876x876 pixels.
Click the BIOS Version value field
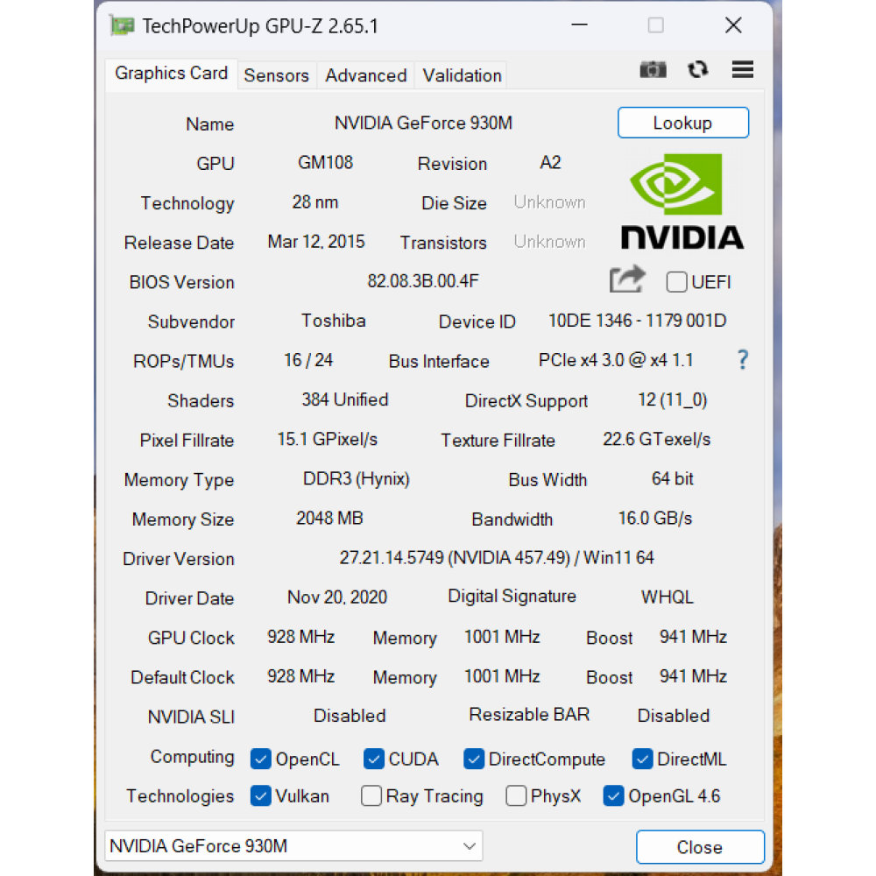click(423, 281)
